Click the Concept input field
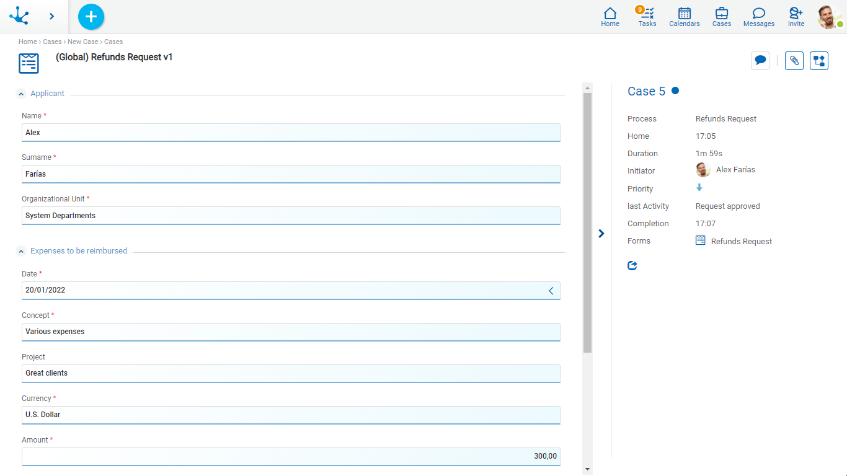Image resolution: width=847 pixels, height=476 pixels. (x=291, y=332)
